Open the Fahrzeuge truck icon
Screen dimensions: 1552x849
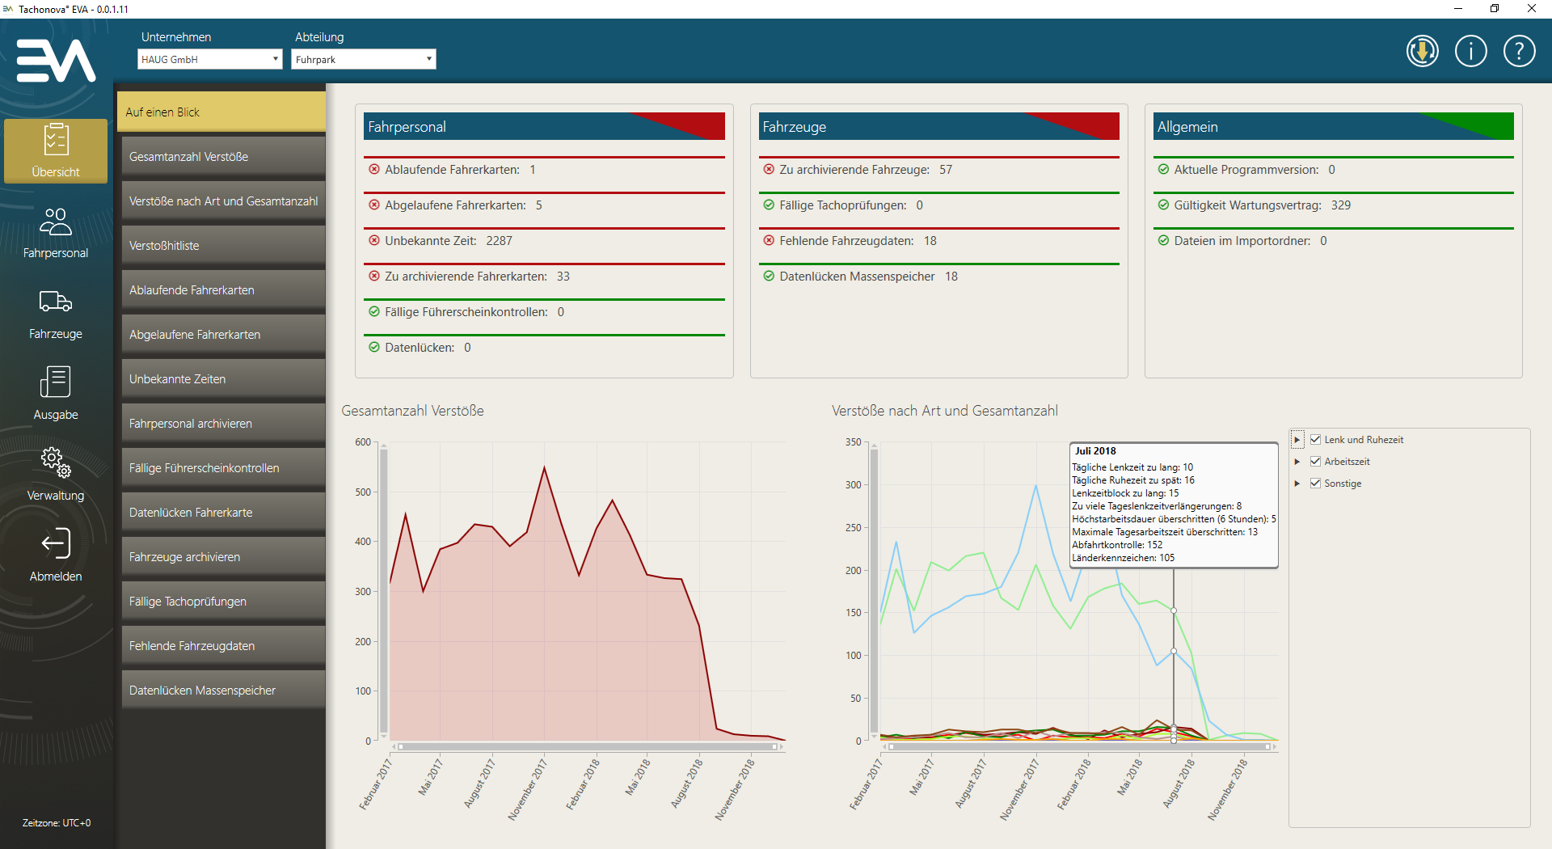56,302
